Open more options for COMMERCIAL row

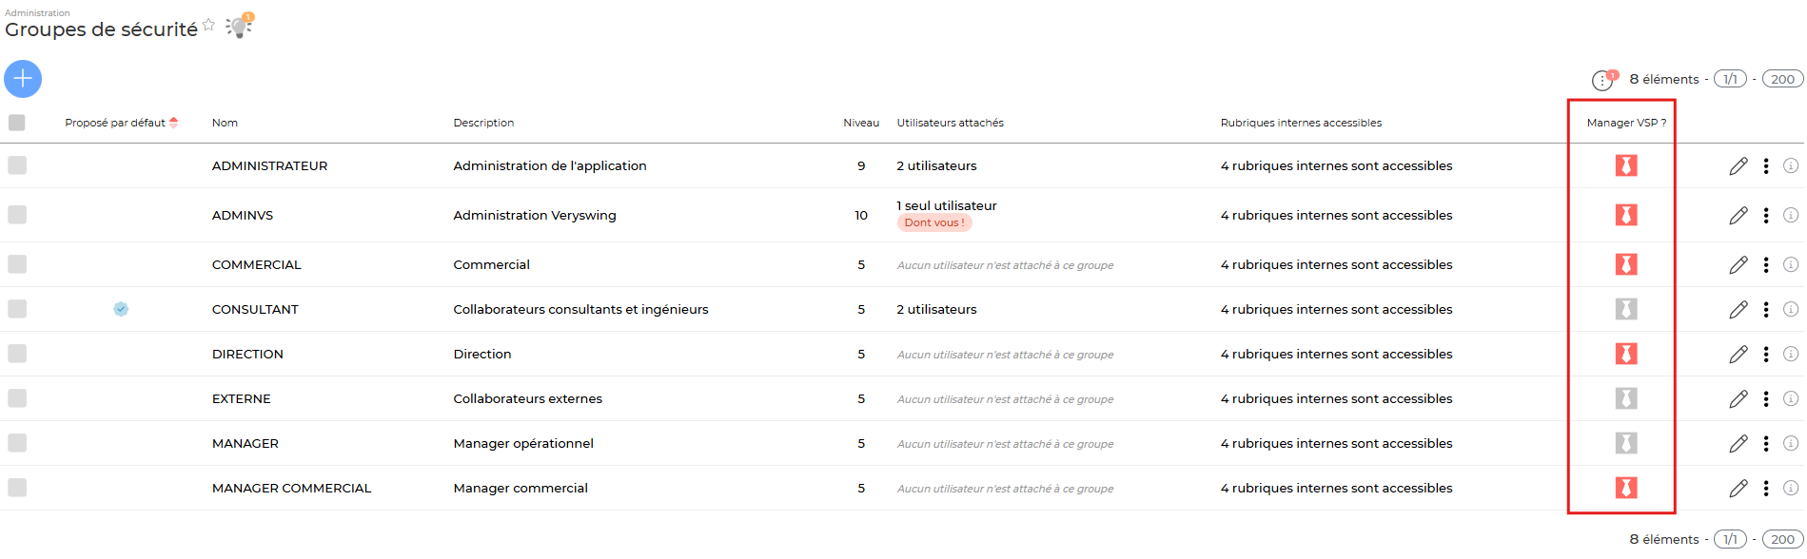1765,264
